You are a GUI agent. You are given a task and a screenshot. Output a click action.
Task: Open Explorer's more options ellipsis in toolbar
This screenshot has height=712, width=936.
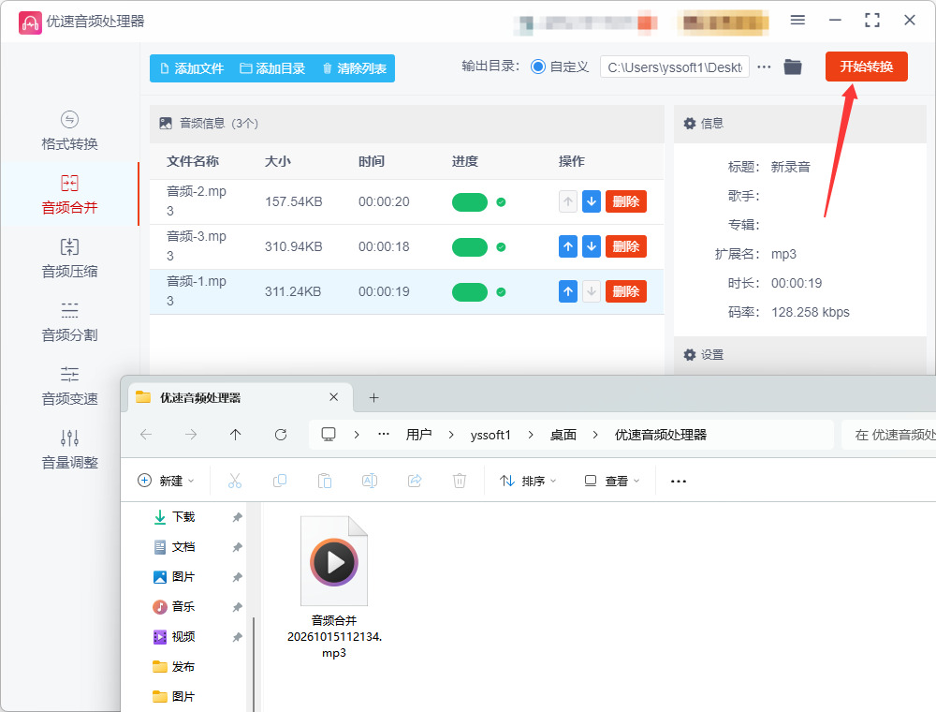[x=678, y=481]
